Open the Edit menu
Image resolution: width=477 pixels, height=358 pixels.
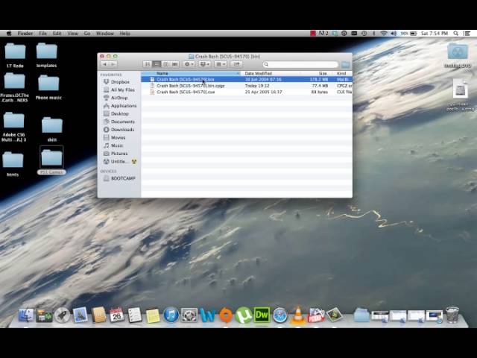57,34
